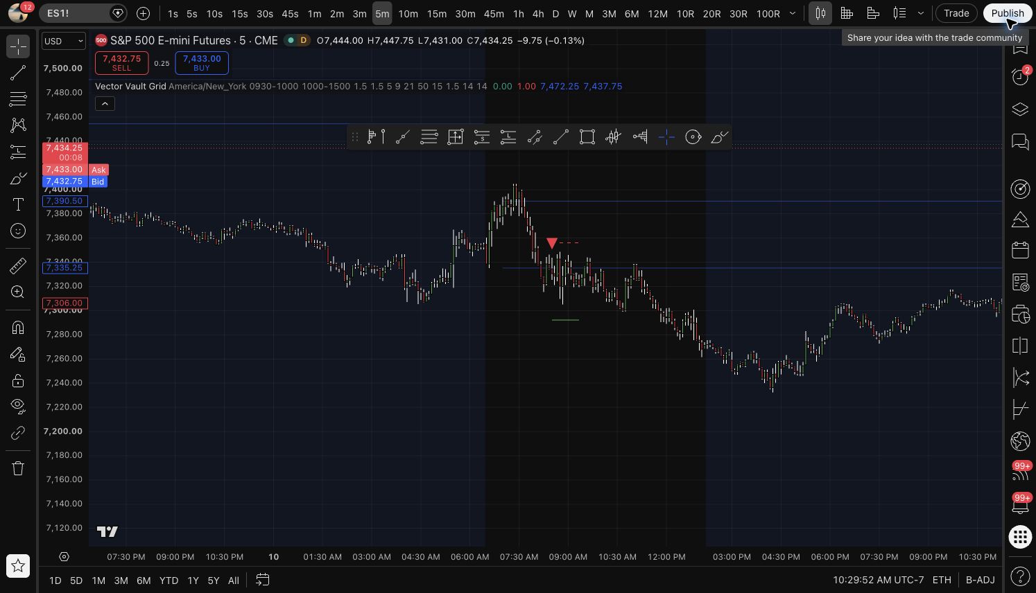This screenshot has height=593, width=1036.
Task: Expand the dropdown arrow beside the Trade button
Action: (x=921, y=13)
